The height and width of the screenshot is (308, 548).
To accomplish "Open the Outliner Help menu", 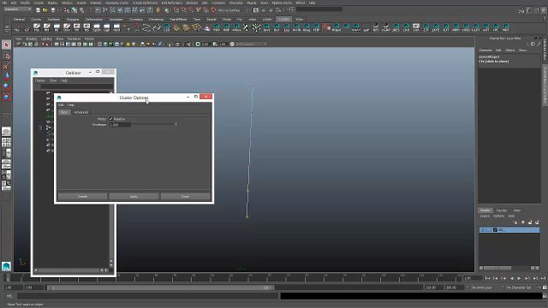I will pos(64,80).
